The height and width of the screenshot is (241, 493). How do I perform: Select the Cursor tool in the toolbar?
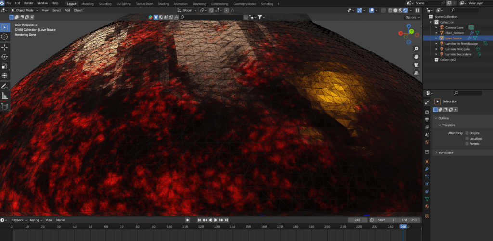5,37
